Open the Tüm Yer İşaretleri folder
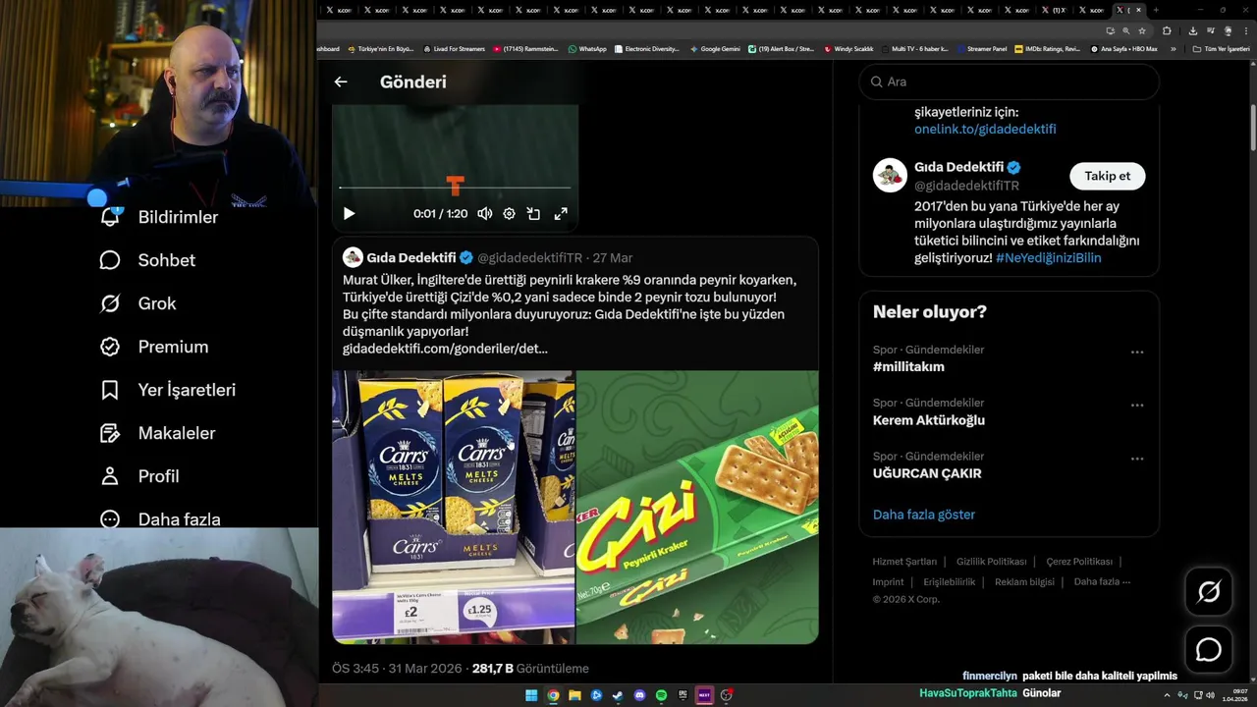Viewport: 1257px width, 707px height. pyautogui.click(x=1221, y=48)
